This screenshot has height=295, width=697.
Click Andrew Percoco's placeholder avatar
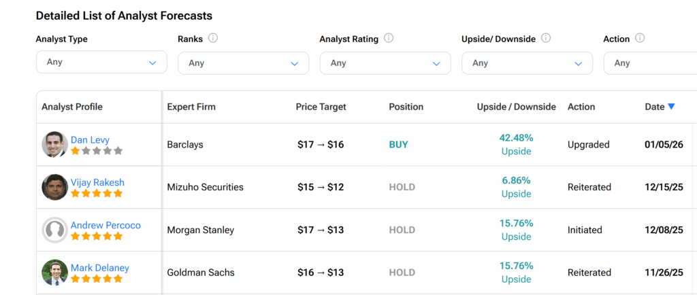(54, 230)
